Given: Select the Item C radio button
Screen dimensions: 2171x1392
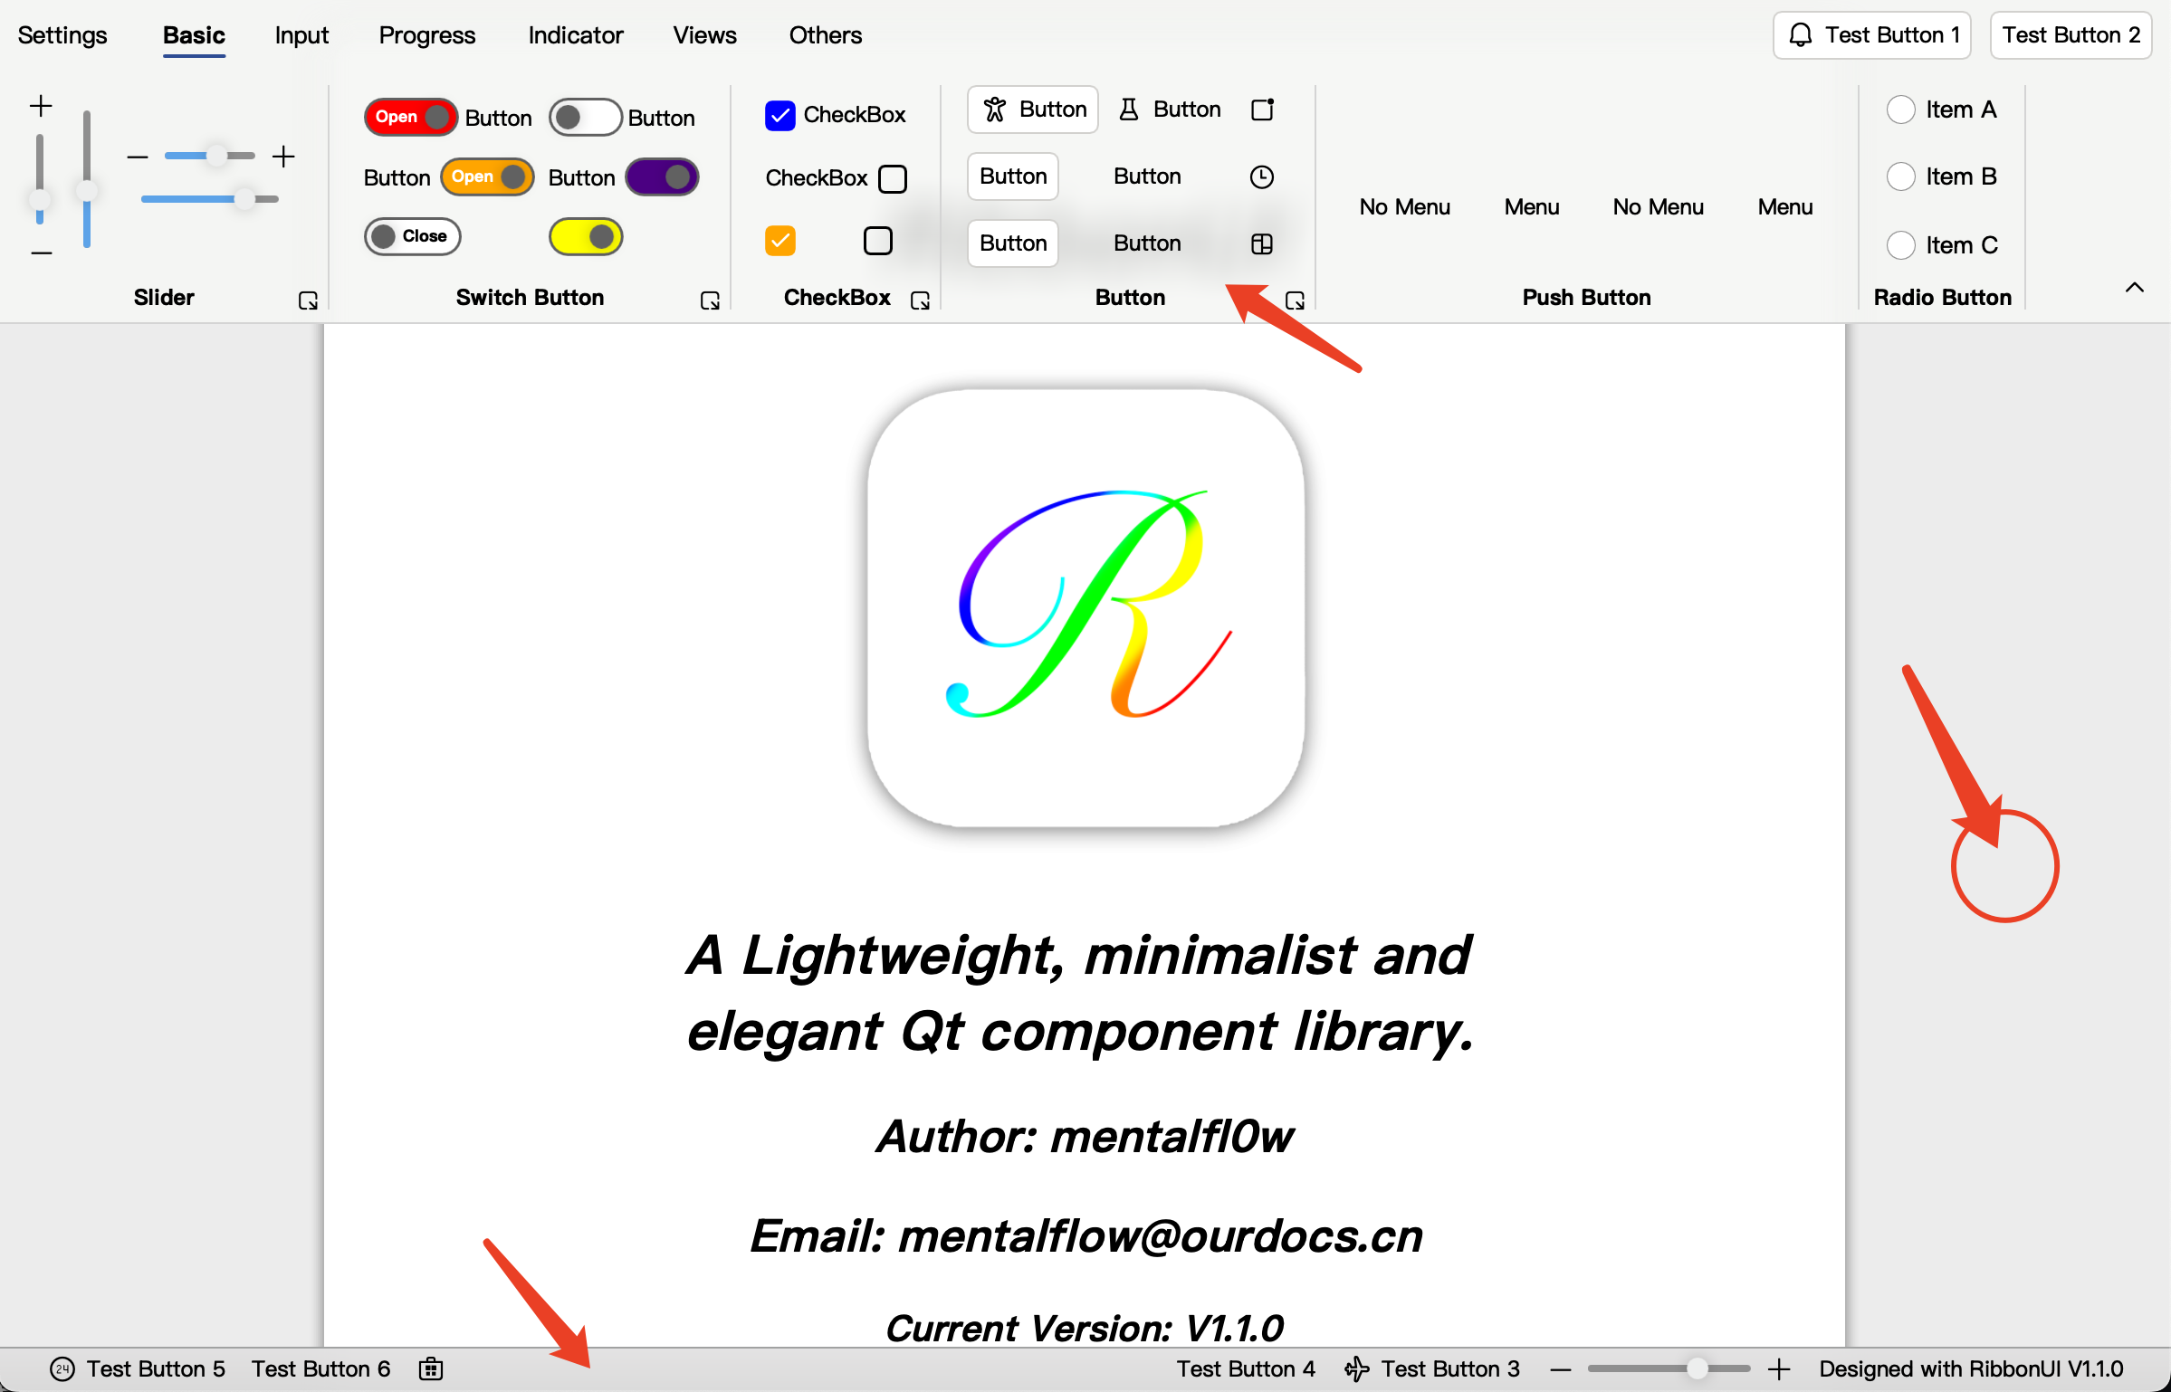Looking at the screenshot, I should click(x=1900, y=242).
